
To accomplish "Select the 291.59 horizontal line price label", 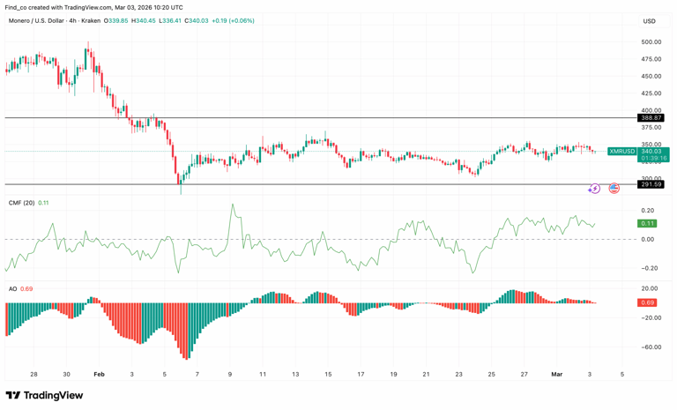I will (651, 184).
